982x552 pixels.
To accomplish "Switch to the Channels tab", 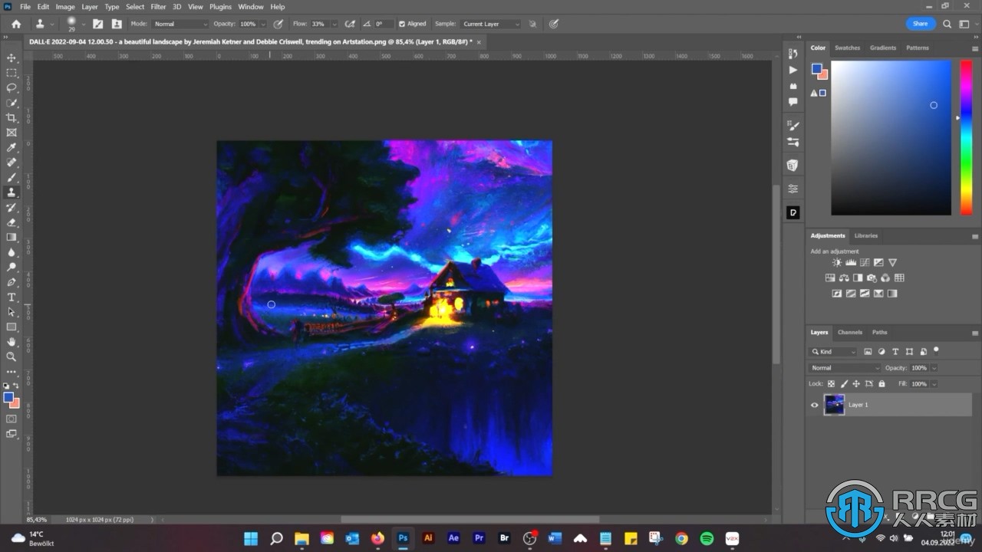I will pos(849,332).
